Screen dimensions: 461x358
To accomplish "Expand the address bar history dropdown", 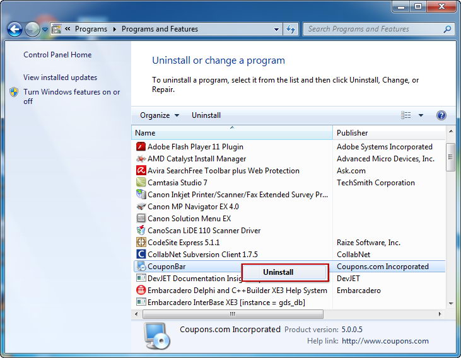I will [276, 30].
